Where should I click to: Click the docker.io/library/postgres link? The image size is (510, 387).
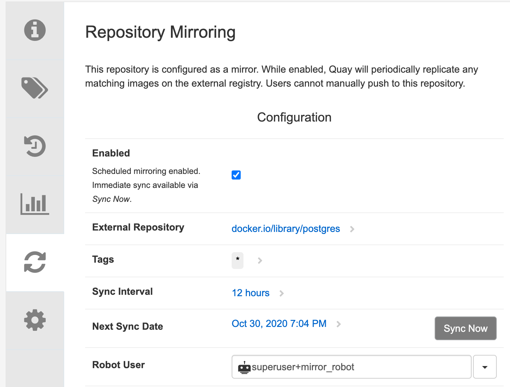tap(286, 229)
